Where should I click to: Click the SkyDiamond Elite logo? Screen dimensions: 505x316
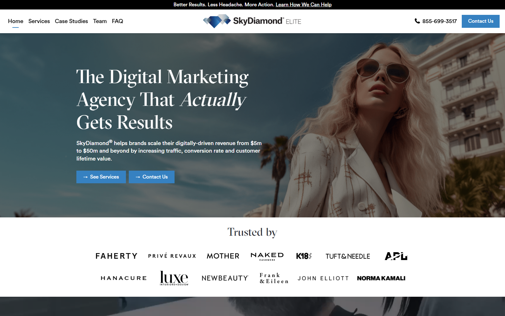(252, 21)
